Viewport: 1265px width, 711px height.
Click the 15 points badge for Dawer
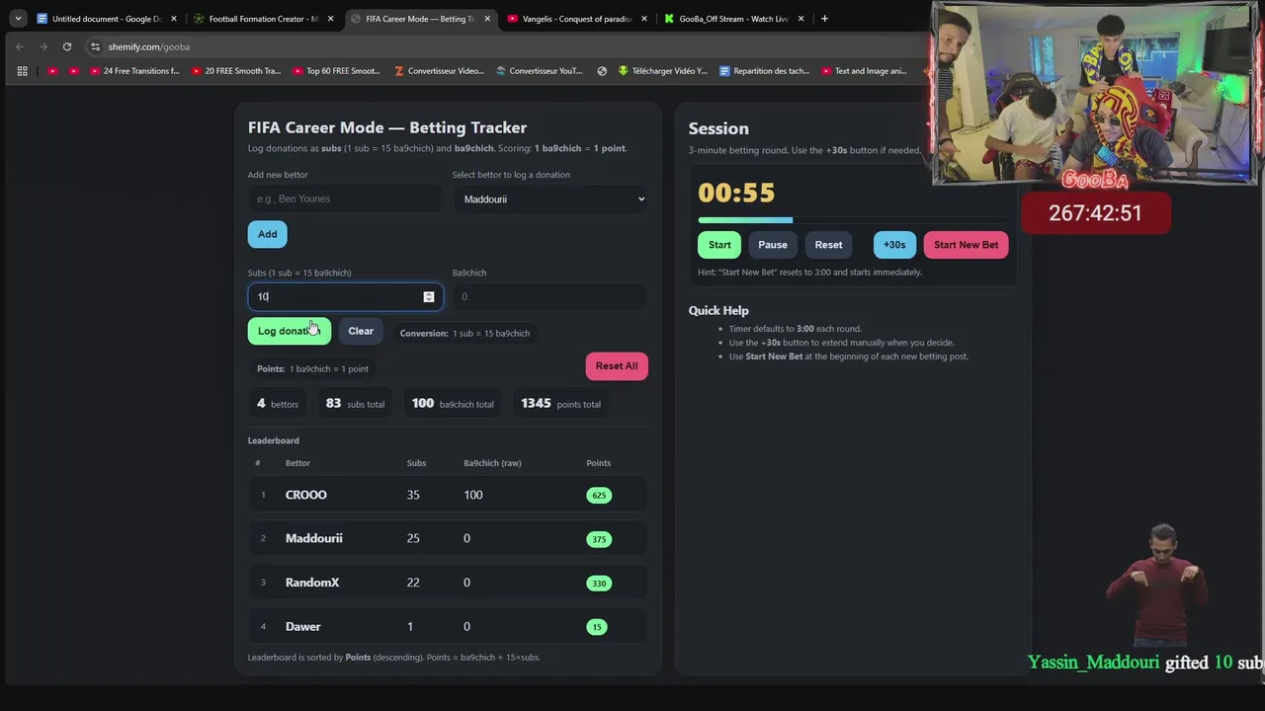click(596, 626)
